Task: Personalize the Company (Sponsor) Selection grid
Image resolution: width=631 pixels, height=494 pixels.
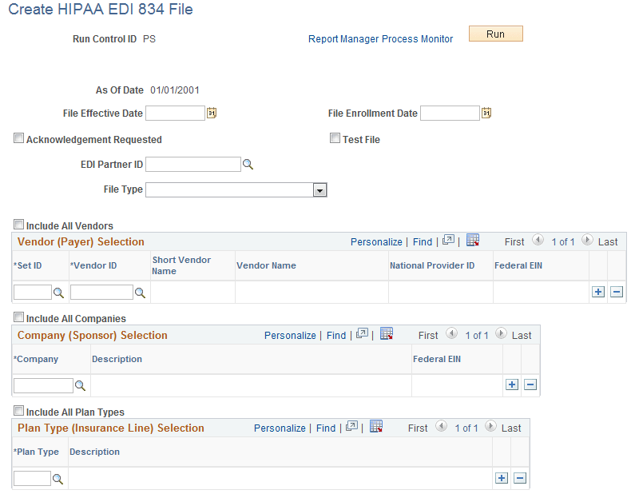Action: click(x=290, y=336)
